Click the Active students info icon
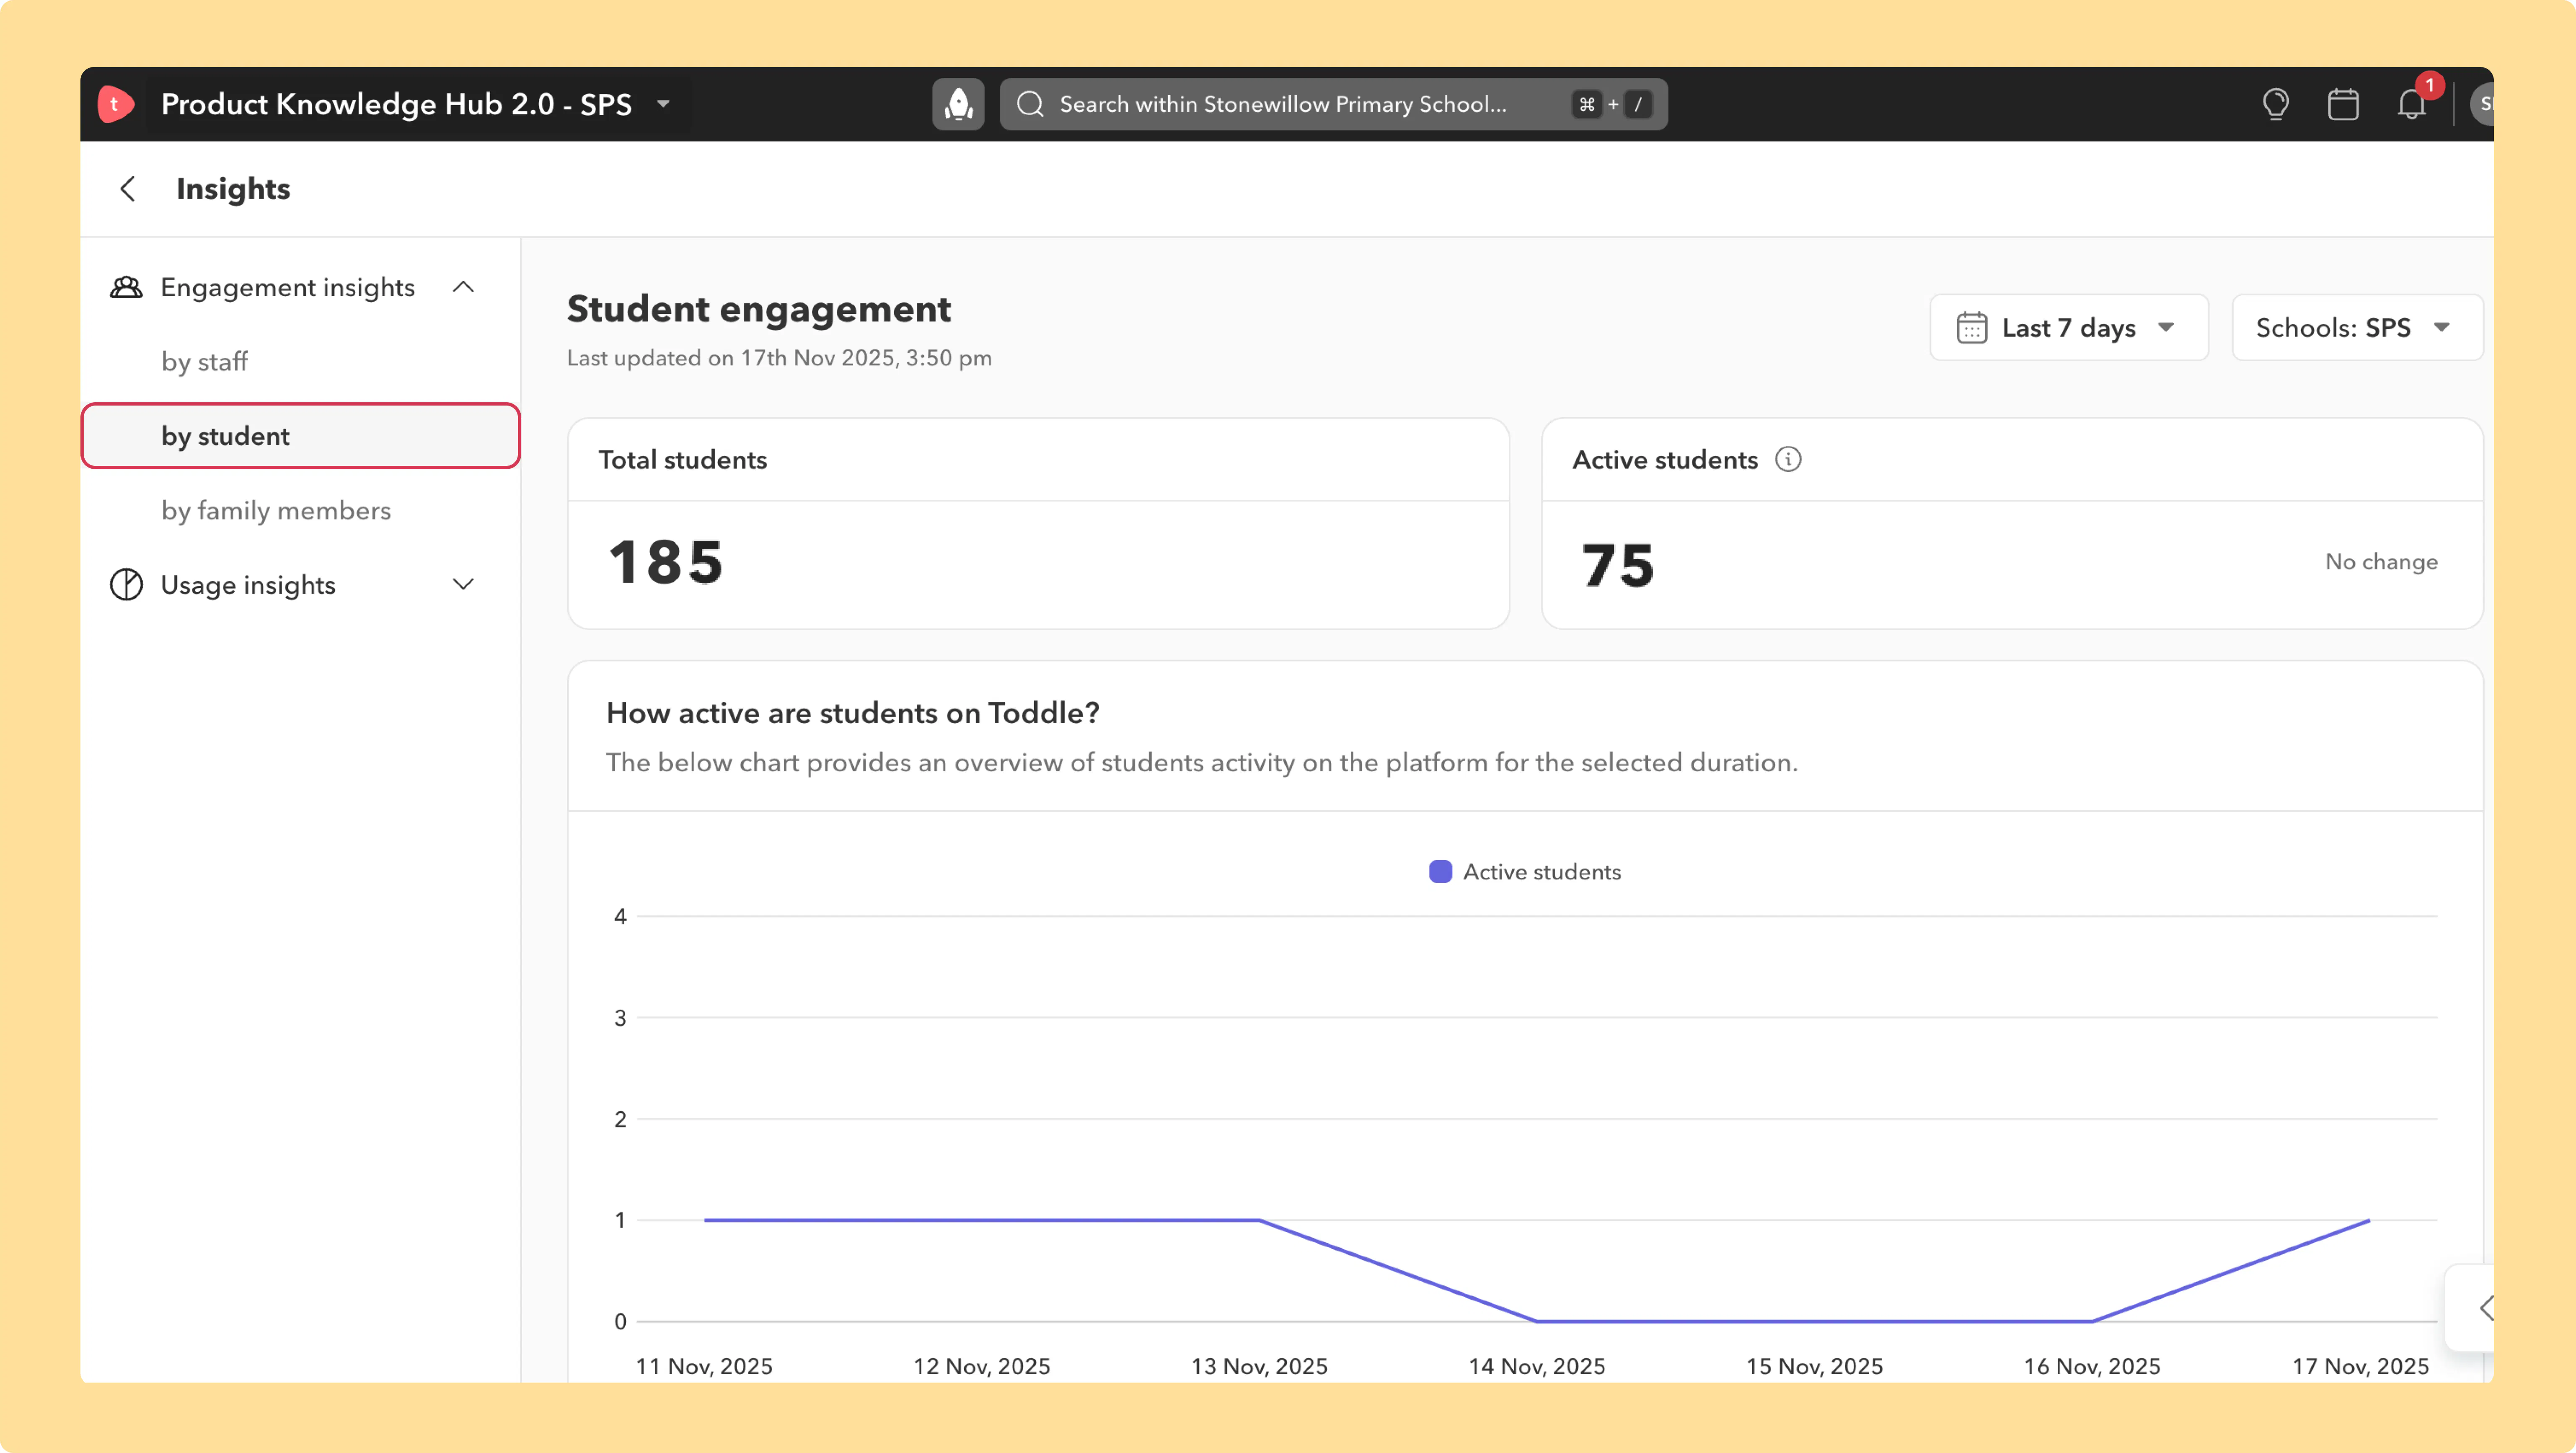Screen dimensions: 2576x1453 pos(1788,460)
